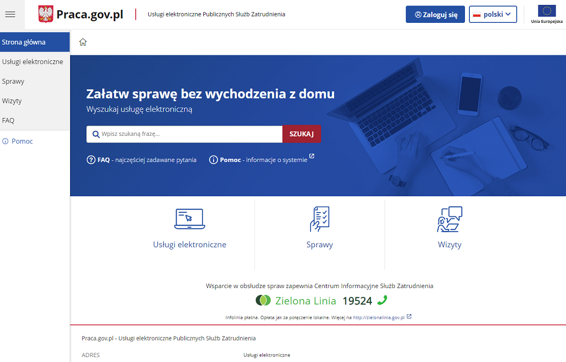The image size is (566, 362).
Task: Click the FAQ question mark icon
Action: click(x=91, y=160)
